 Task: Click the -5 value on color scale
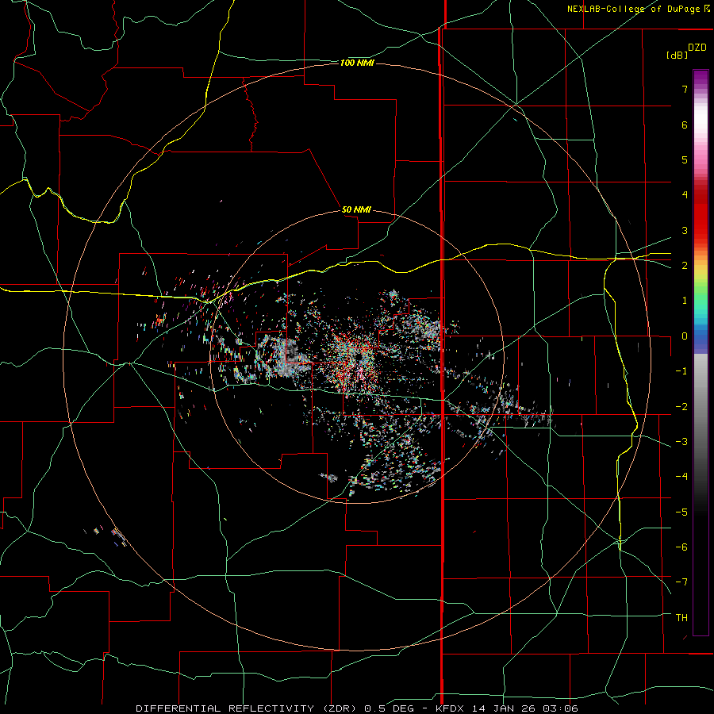click(681, 512)
